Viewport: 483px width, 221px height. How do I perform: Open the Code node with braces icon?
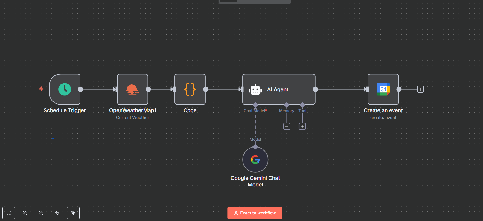pyautogui.click(x=190, y=89)
